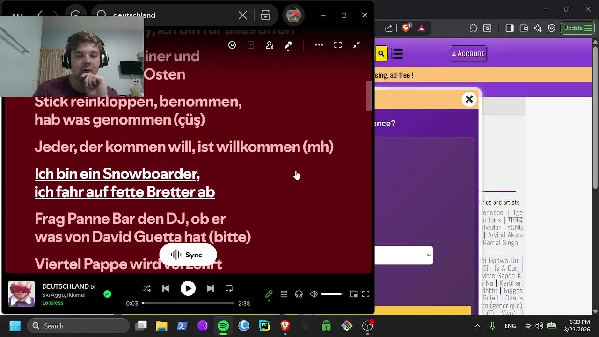The height and width of the screenshot is (337, 599).
Task: Click the collapse arrows icon above lyrics
Action: click(x=357, y=45)
